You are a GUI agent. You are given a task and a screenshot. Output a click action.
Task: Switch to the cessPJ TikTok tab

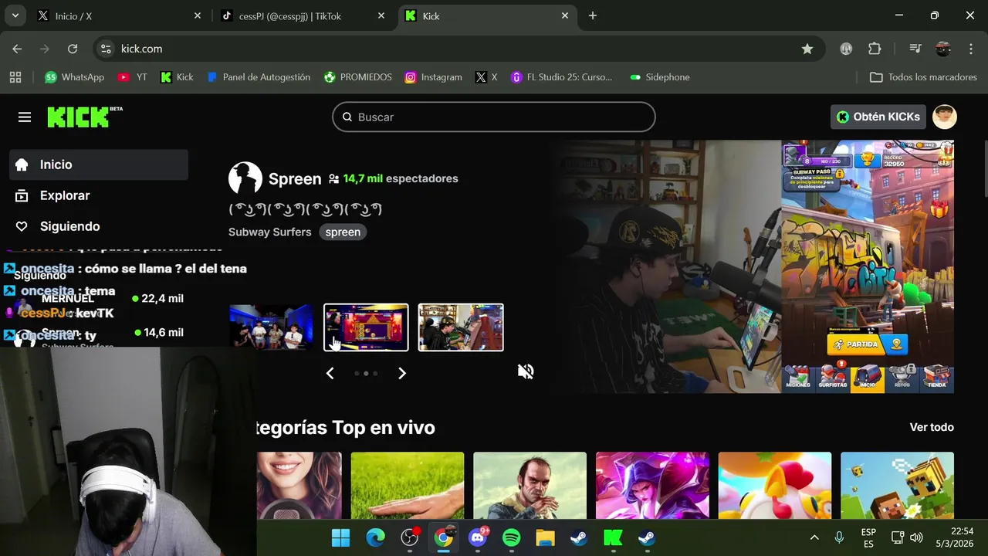coord(303,15)
